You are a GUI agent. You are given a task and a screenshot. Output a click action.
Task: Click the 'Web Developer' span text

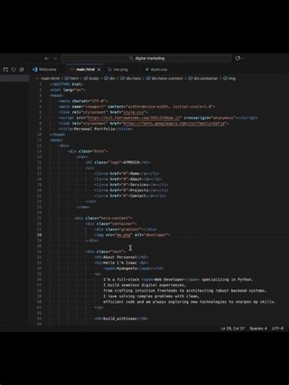coord(170,280)
